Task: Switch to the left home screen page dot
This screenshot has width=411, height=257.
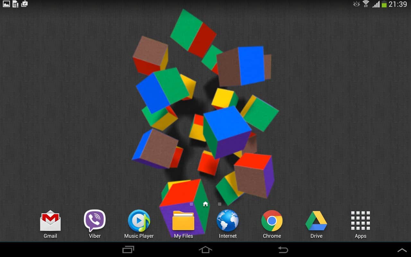Action: (x=191, y=204)
